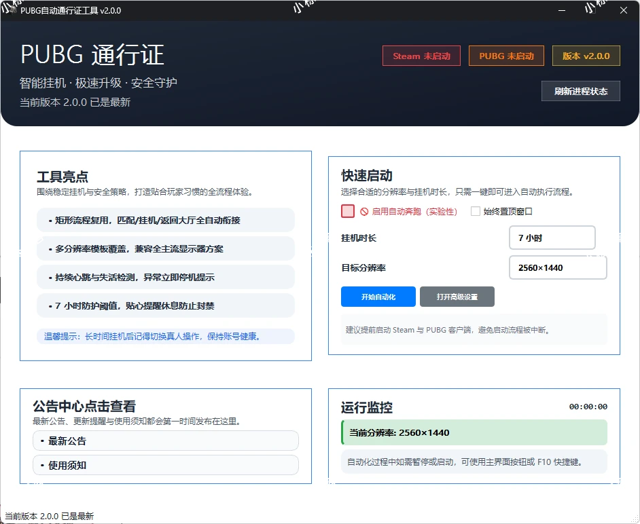This screenshot has width=640, height=524.
Task: Click the green 当前分辨率 status indicator
Action: 472,432
